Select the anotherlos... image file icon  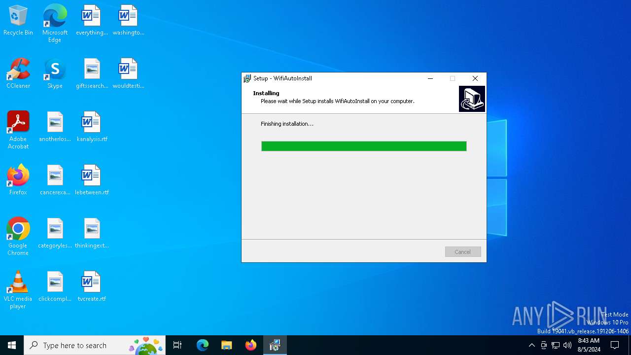pyautogui.click(x=55, y=127)
